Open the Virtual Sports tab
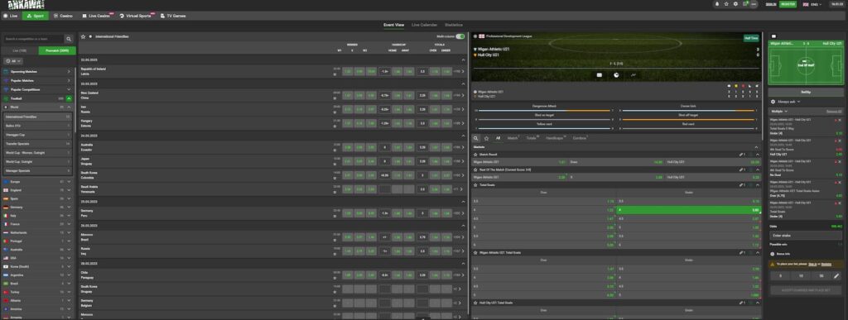 coord(137,16)
